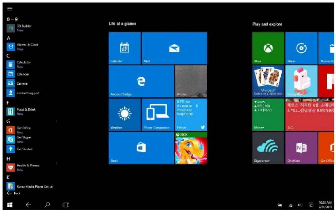Screen dimensions: 335x210
Task: Jump via the 'A' letter header
Action: (8, 38)
